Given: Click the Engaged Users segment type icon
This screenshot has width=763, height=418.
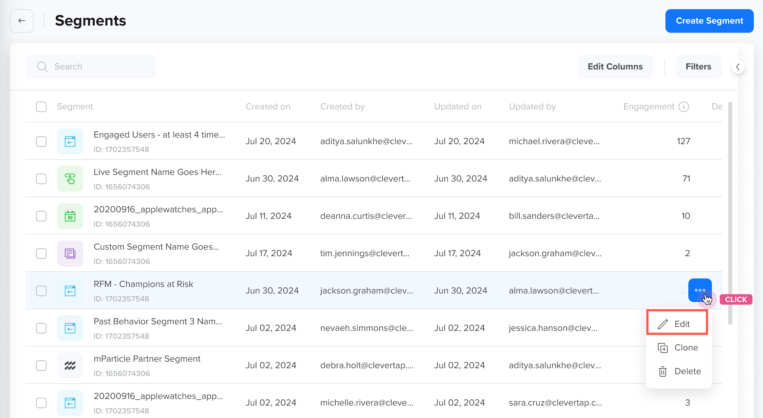Looking at the screenshot, I should click(70, 142).
